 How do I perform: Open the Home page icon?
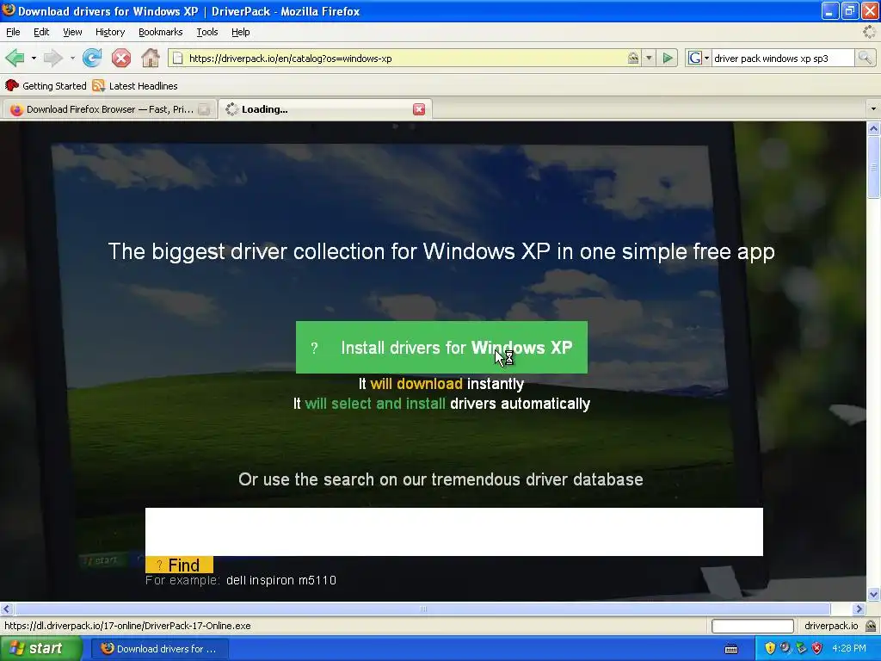point(150,58)
